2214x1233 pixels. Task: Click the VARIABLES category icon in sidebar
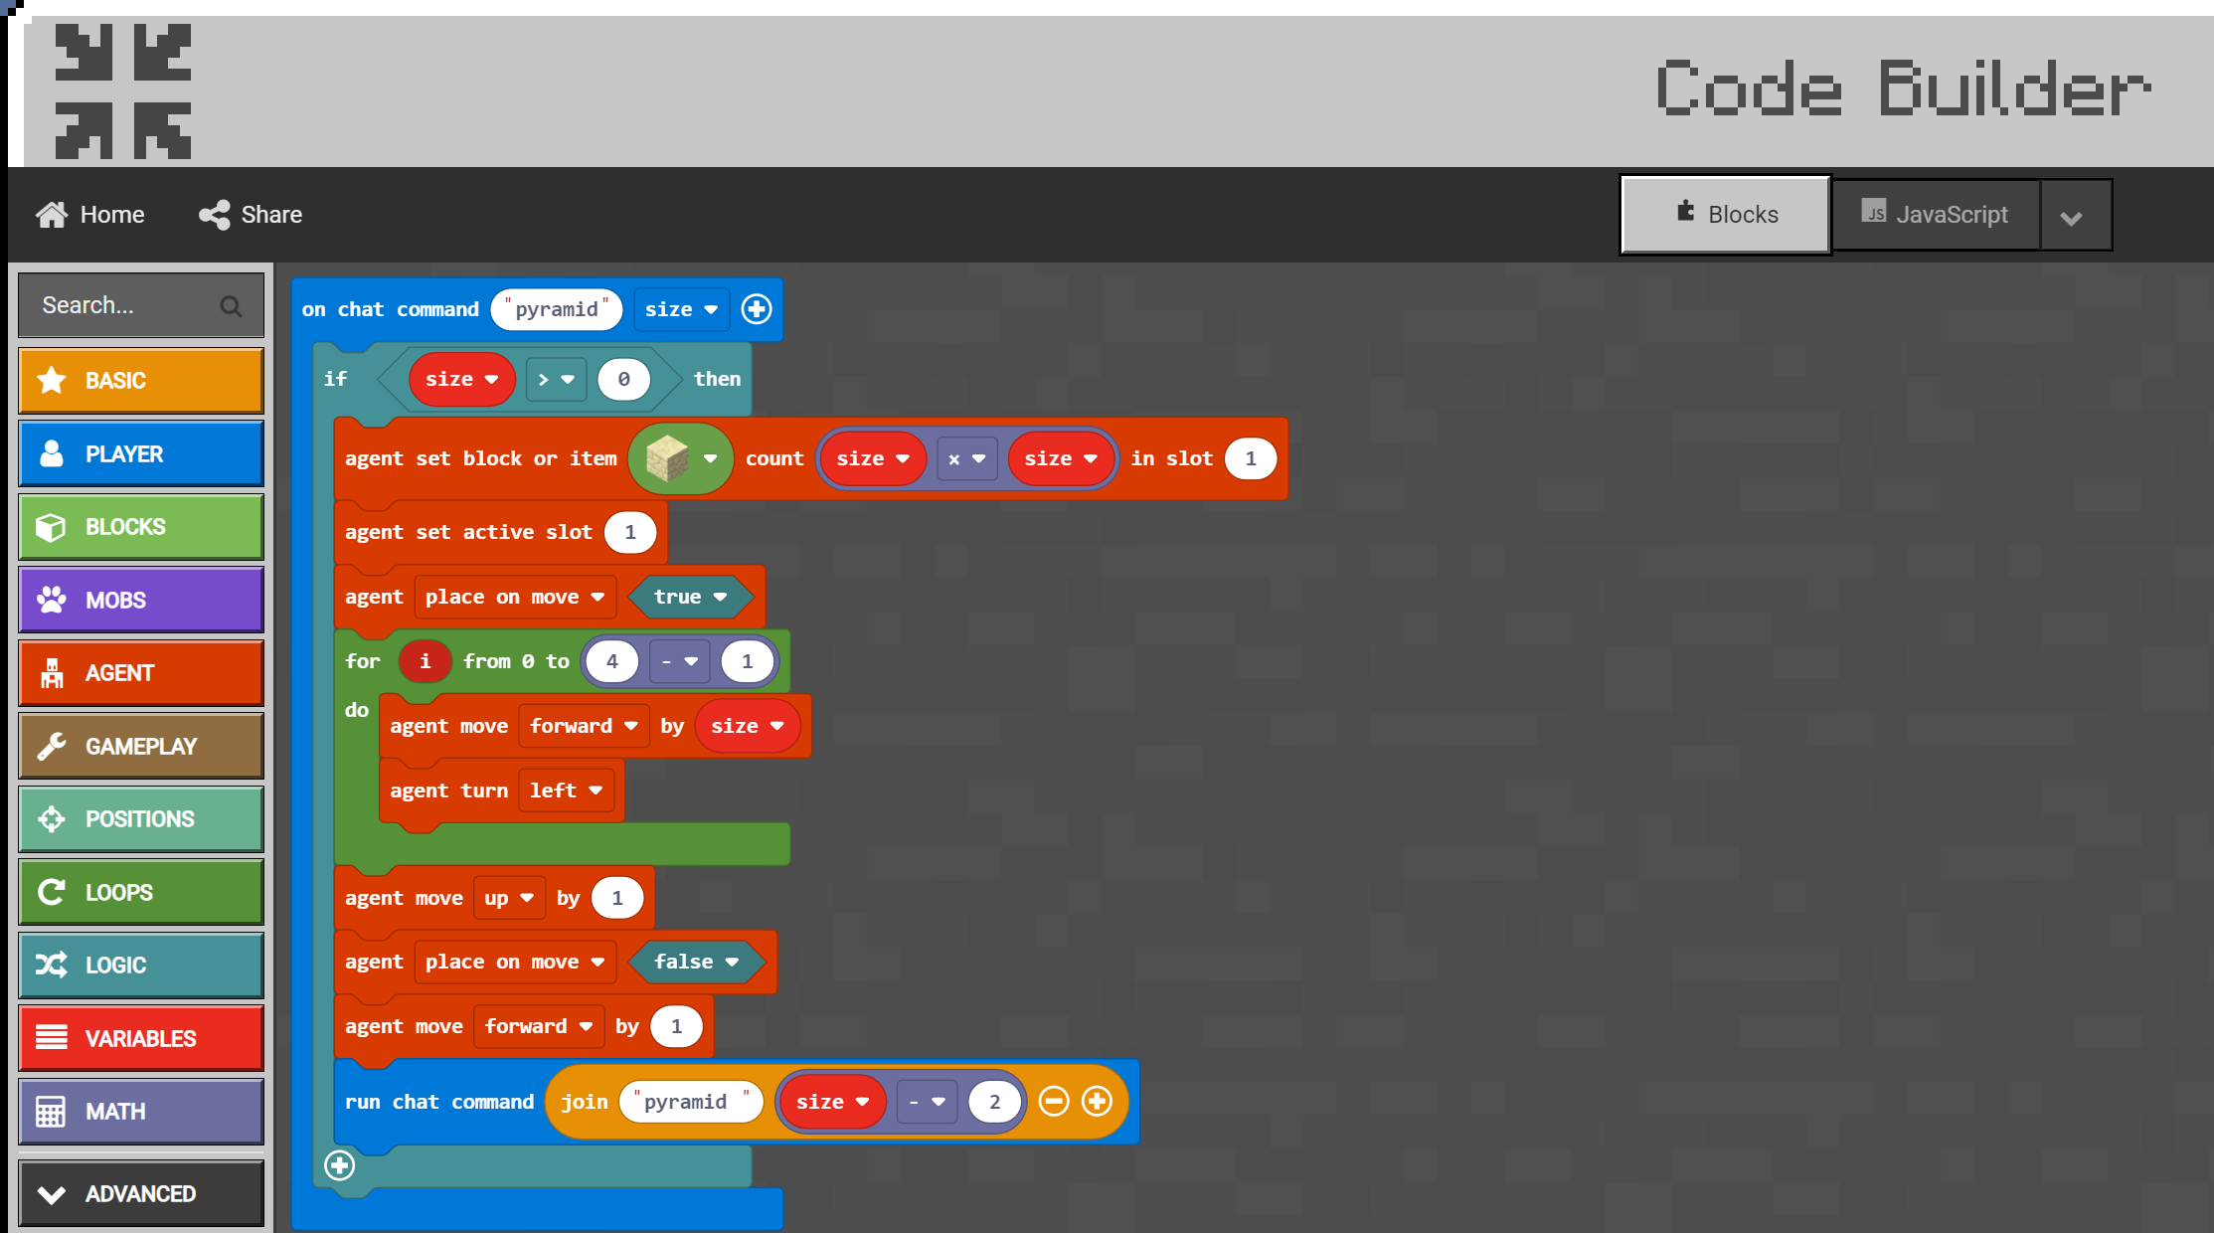(x=47, y=1039)
